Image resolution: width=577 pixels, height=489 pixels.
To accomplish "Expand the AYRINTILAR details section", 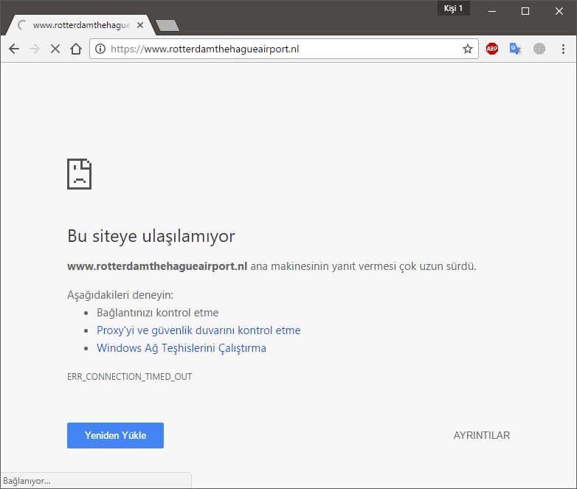I will [x=481, y=435].
